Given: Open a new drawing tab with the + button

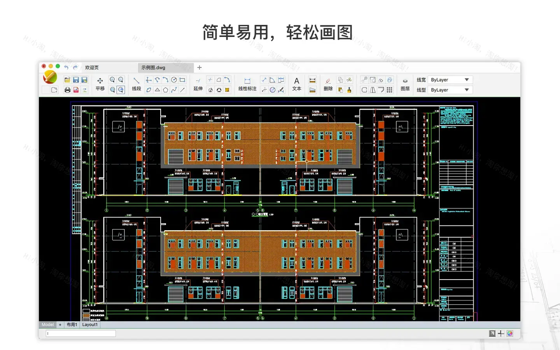Looking at the screenshot, I should 199,67.
